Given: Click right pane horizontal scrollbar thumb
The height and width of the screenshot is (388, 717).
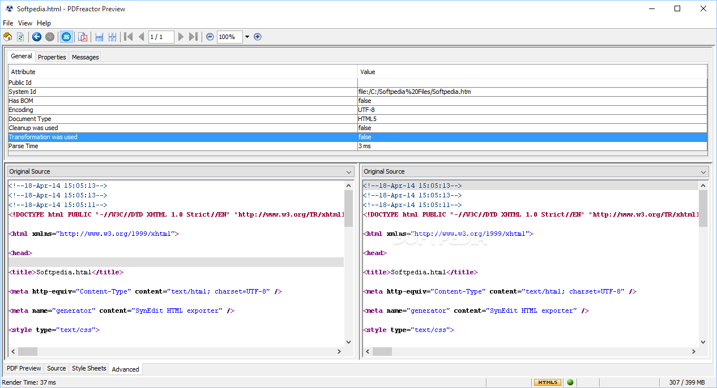Looking at the screenshot, I should (382, 351).
